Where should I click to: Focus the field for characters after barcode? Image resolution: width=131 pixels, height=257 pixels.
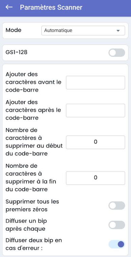(95, 110)
